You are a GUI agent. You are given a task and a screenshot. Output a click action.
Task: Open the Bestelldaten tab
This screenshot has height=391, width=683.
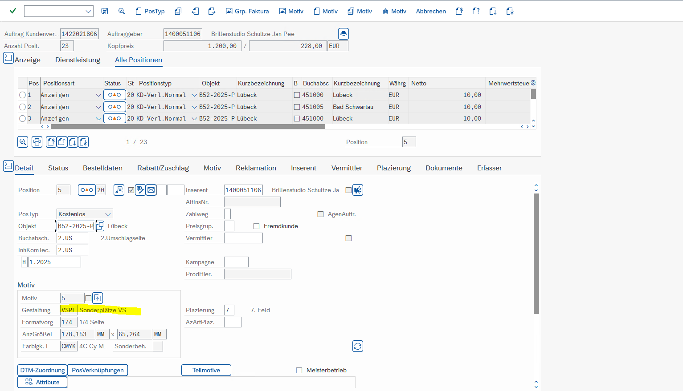102,168
